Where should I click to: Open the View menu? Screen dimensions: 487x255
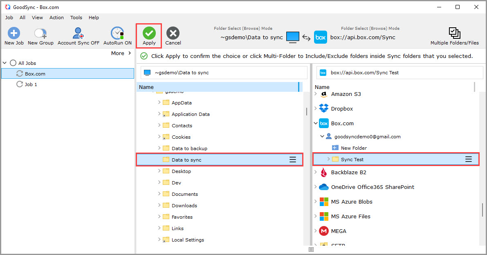click(x=37, y=18)
